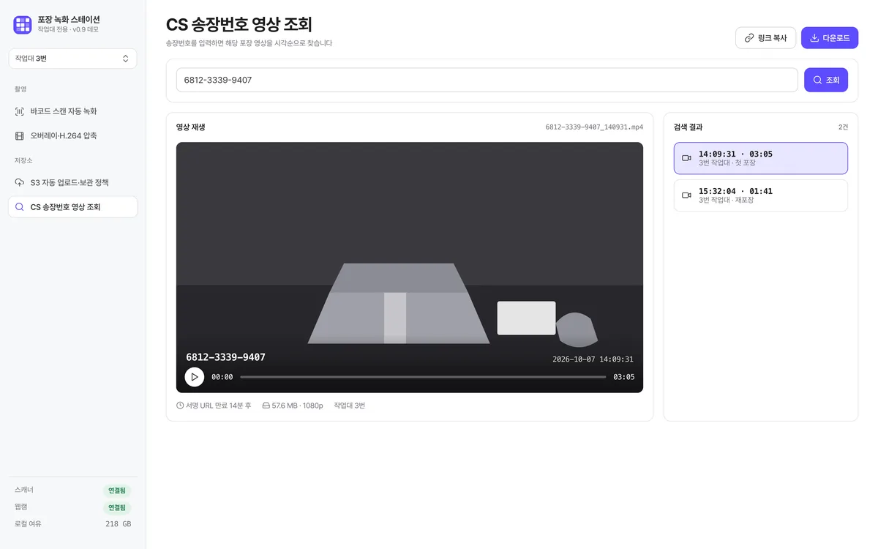Click the magnifier icon beside CS 송장번호 영상 조회
The height and width of the screenshot is (549, 878).
pos(20,207)
